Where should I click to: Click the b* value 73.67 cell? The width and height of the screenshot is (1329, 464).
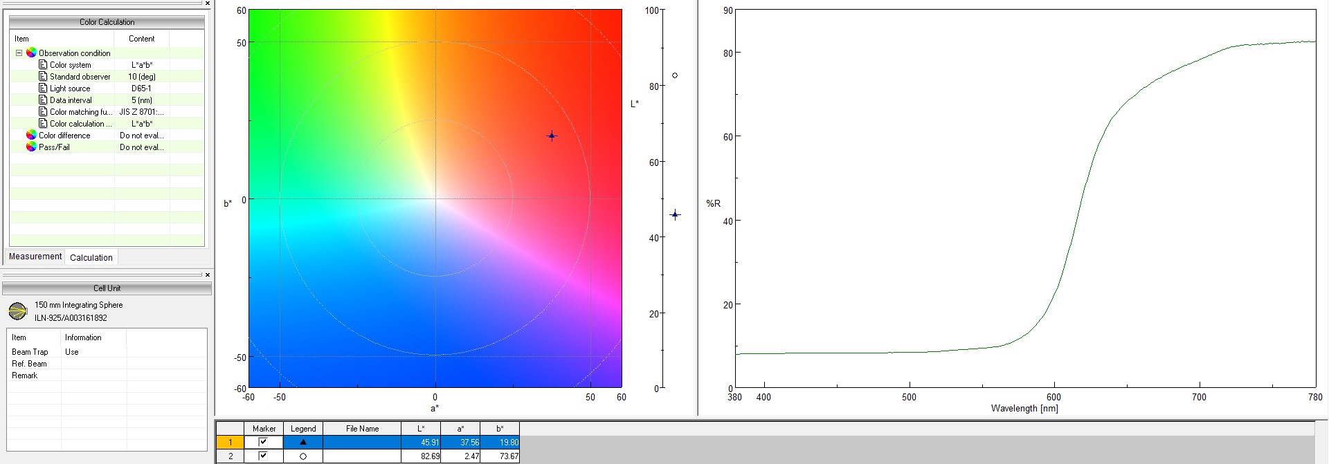pyautogui.click(x=500, y=456)
